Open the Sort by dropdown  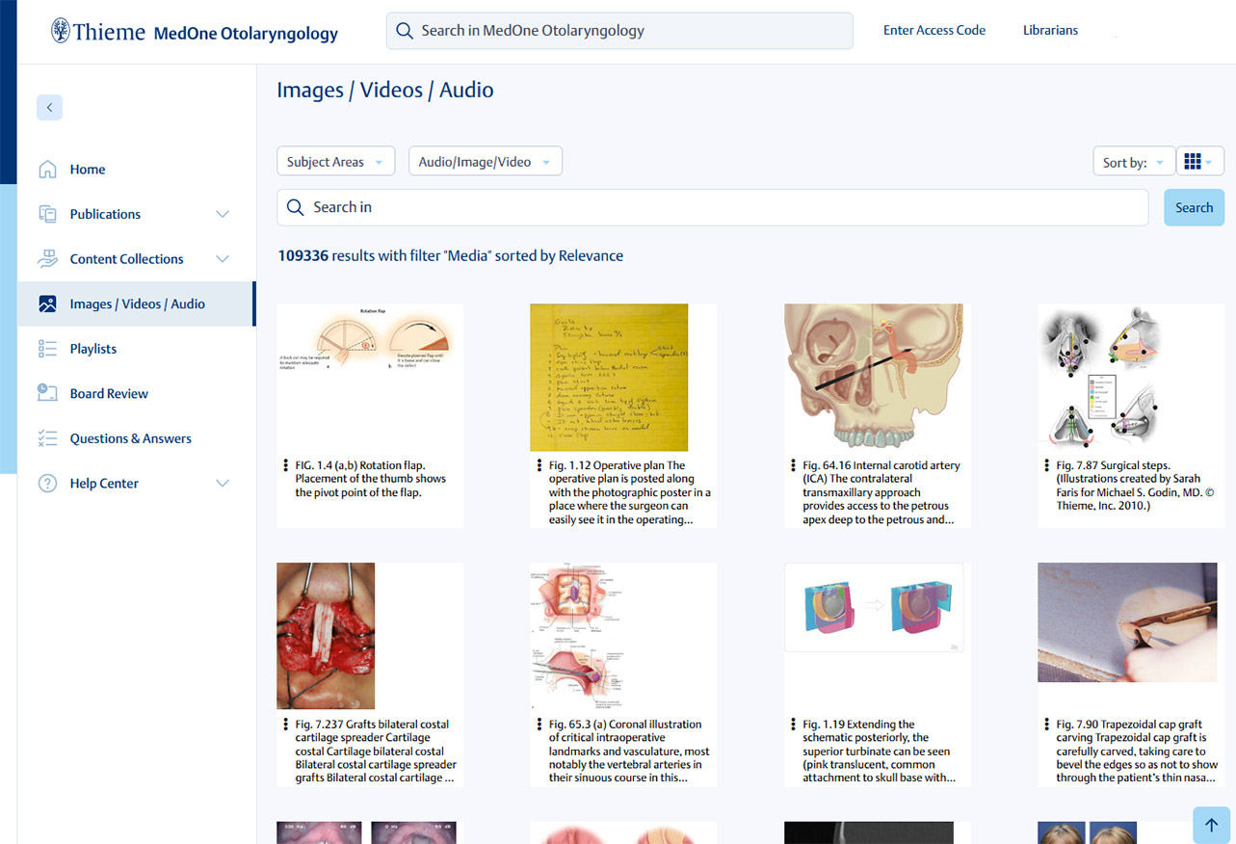[1133, 162]
